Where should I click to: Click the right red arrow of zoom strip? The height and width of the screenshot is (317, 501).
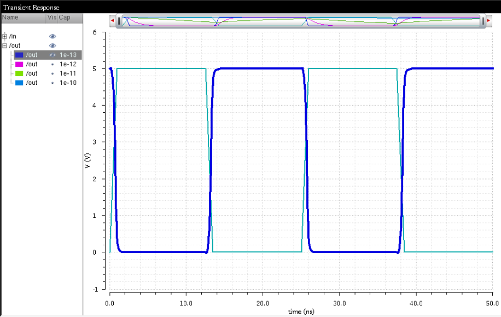coord(488,21)
